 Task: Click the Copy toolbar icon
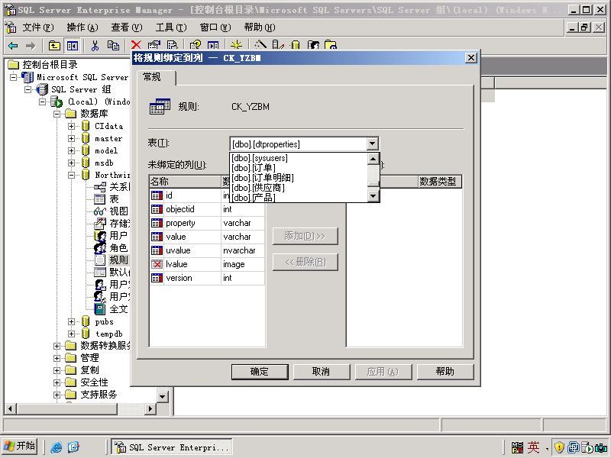[x=113, y=46]
